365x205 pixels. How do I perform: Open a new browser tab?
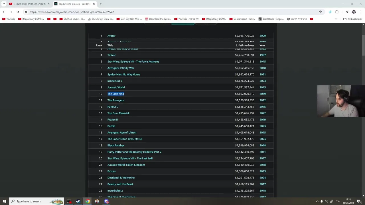click(101, 4)
